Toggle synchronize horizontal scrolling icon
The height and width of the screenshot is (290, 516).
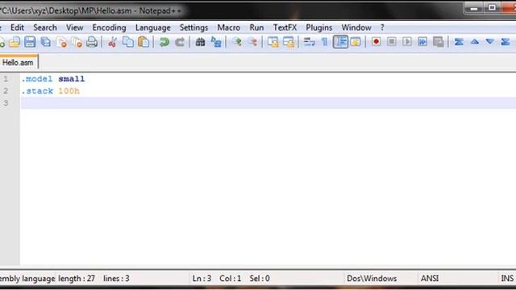point(289,42)
